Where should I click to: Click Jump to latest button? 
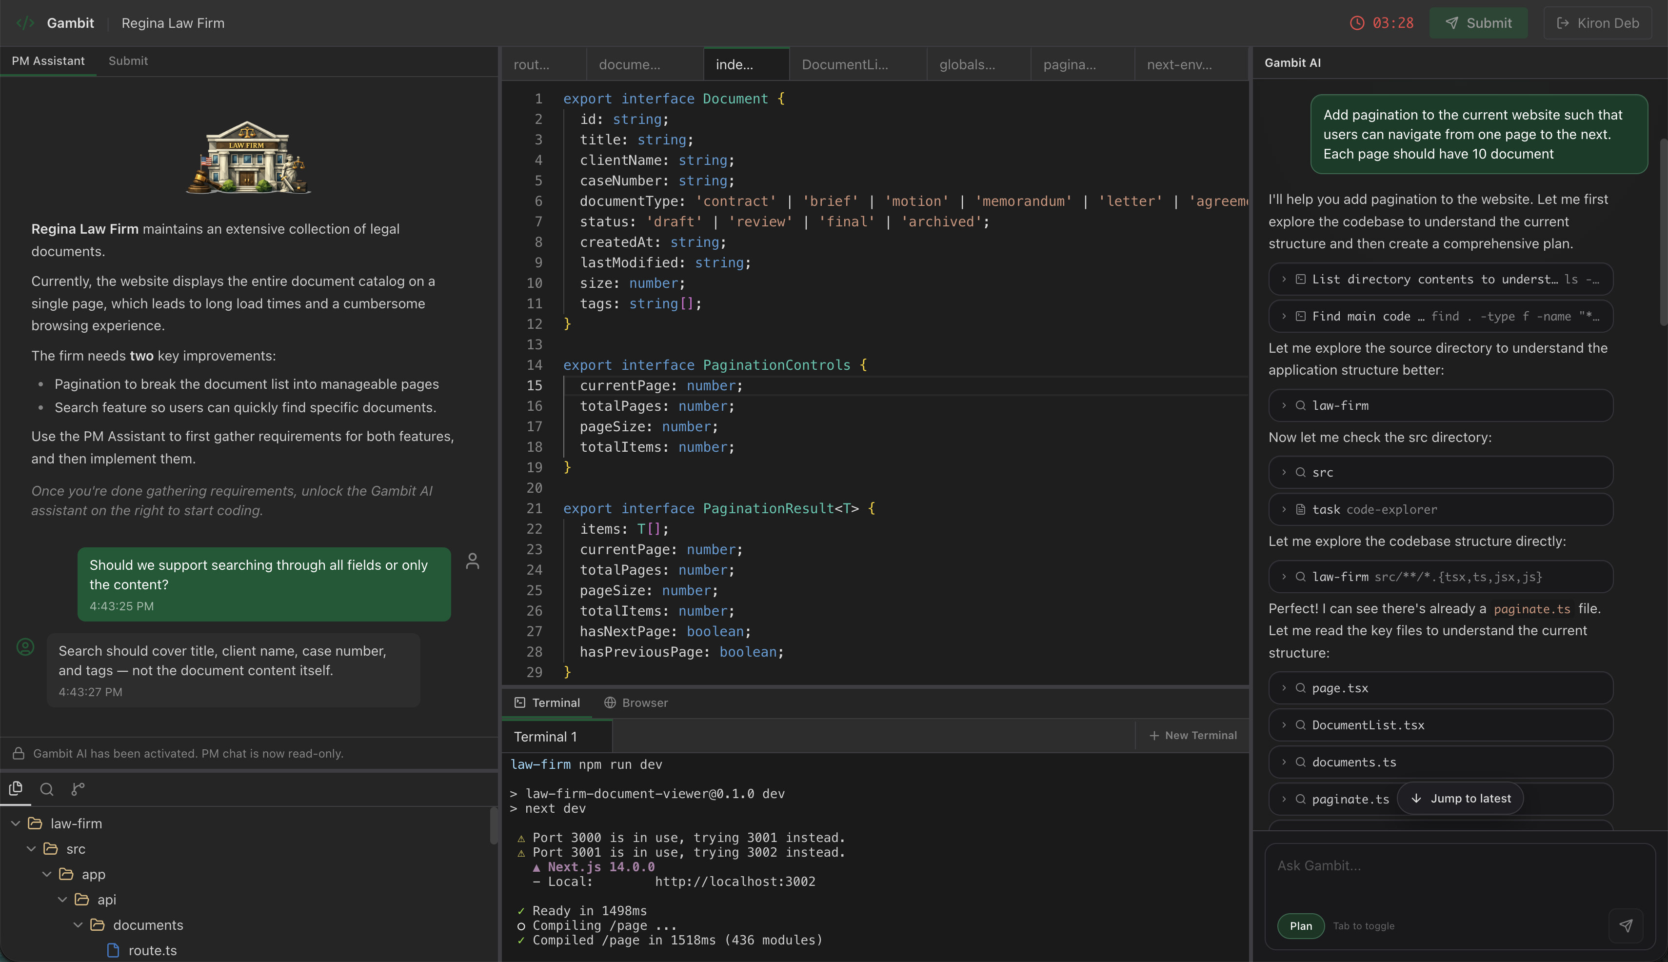click(1460, 798)
